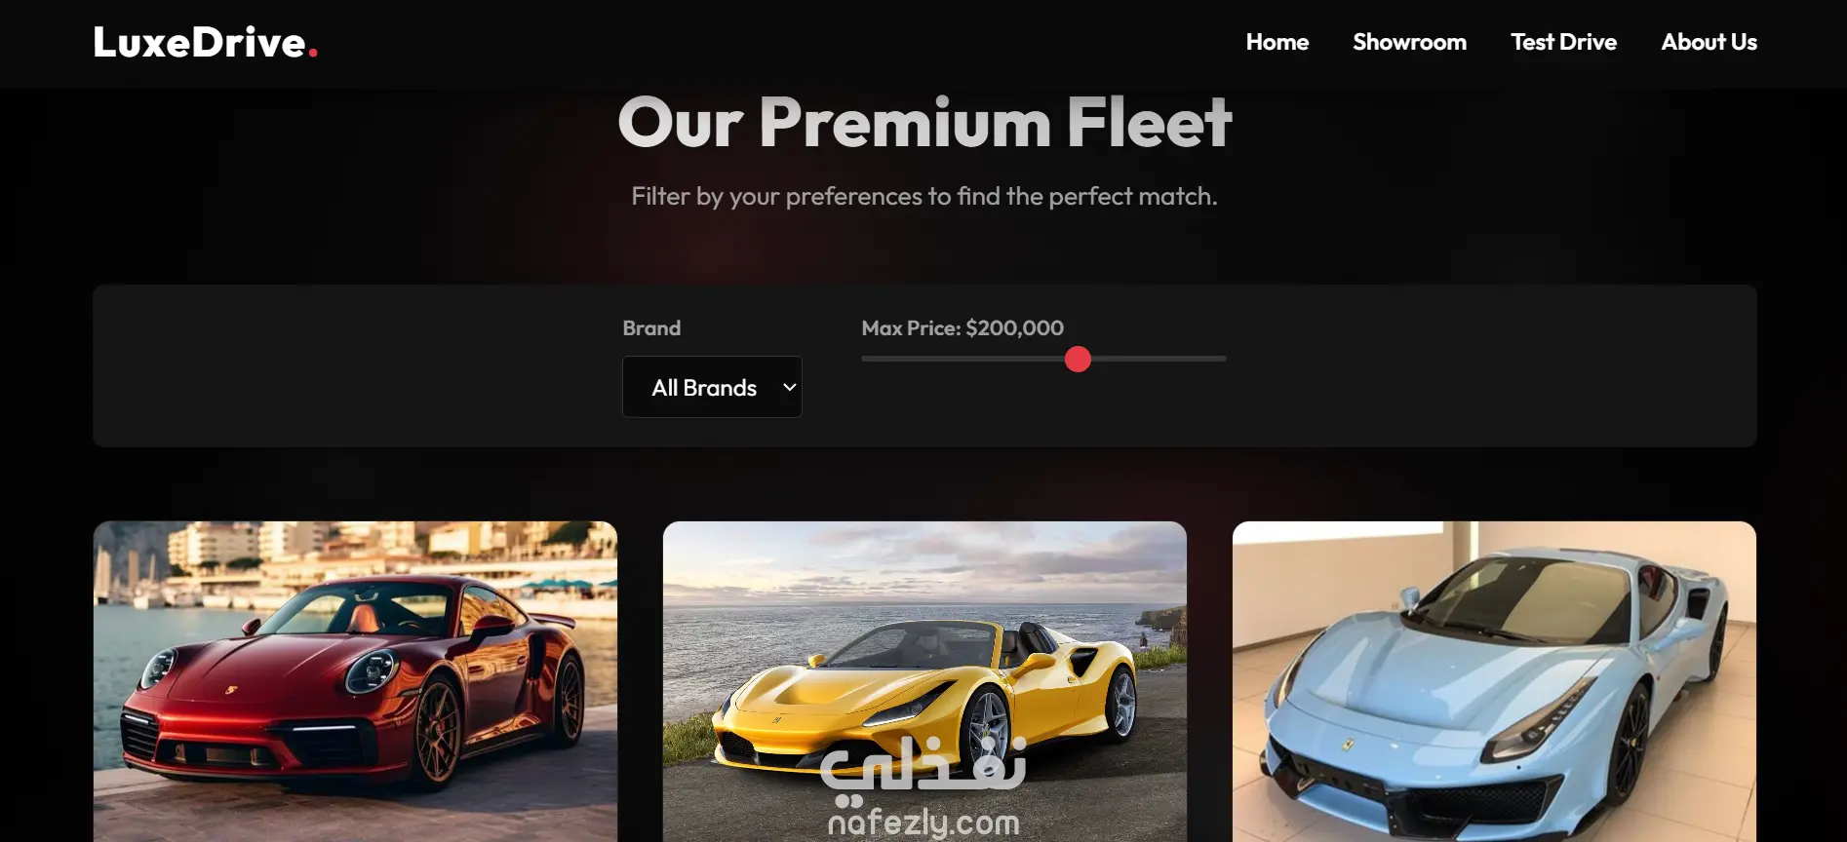Open the All Brands dropdown
This screenshot has height=842, width=1847.
[x=712, y=387]
